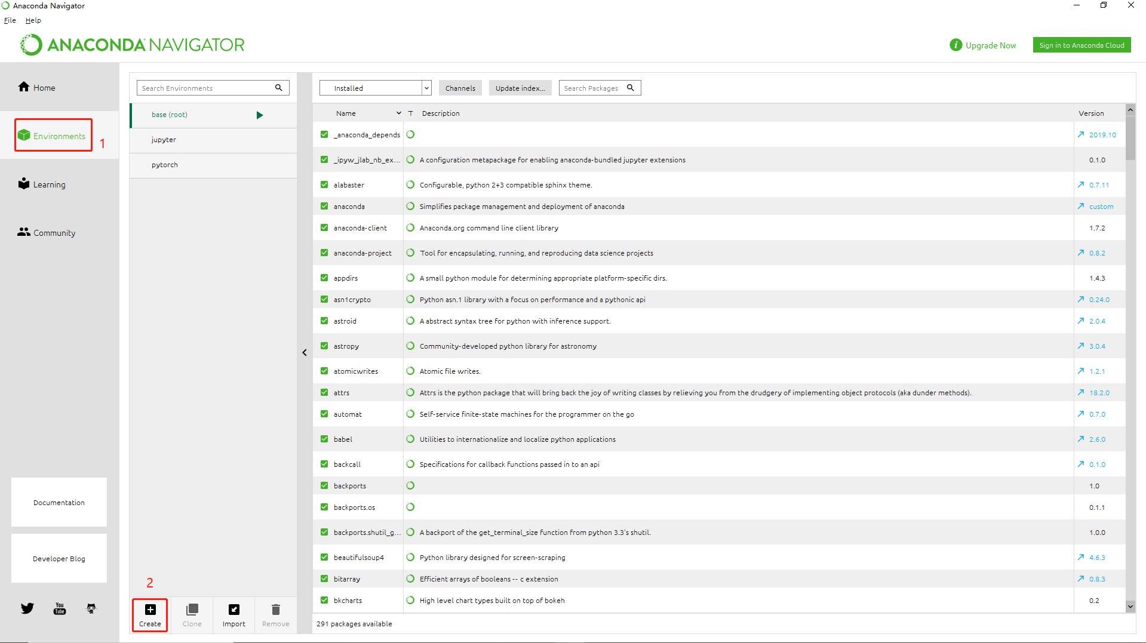The image size is (1146, 643).
Task: Click the YouTube icon at bottom
Action: [x=60, y=608]
